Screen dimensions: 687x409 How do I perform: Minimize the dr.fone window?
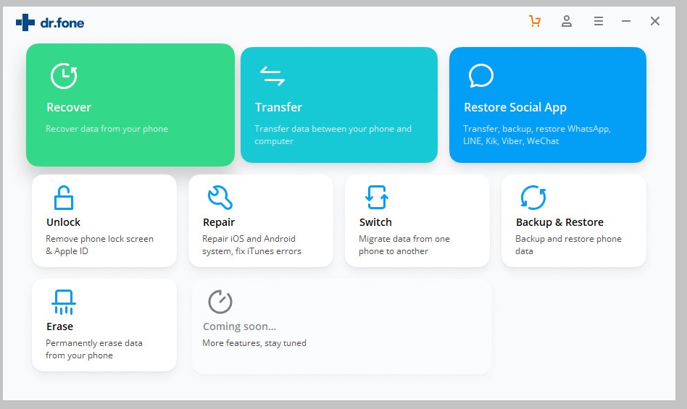pos(626,21)
